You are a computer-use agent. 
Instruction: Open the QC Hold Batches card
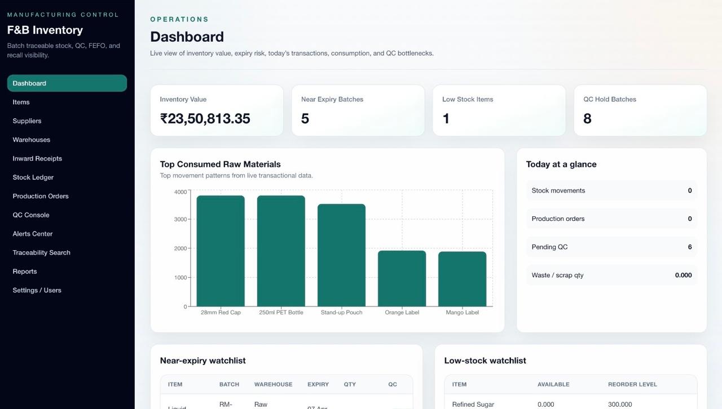[x=640, y=110]
